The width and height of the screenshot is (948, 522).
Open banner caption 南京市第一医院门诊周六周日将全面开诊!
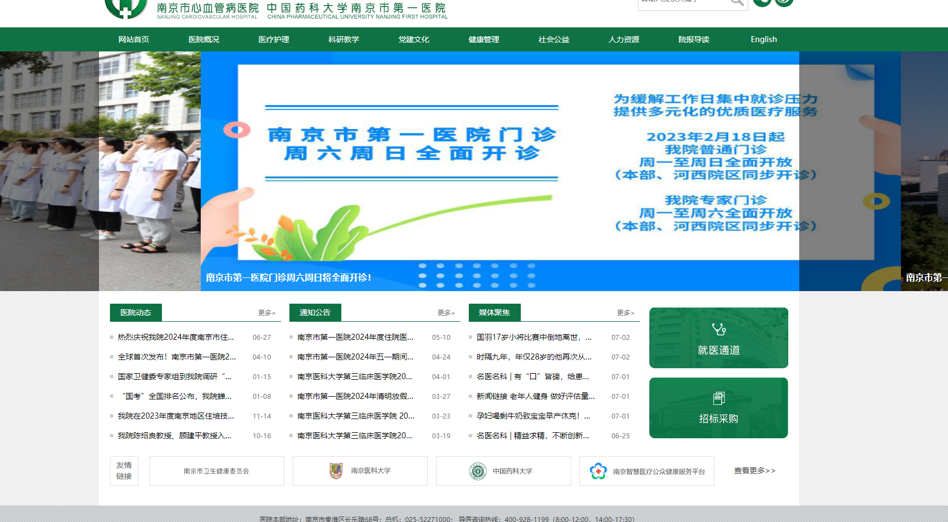[288, 277]
